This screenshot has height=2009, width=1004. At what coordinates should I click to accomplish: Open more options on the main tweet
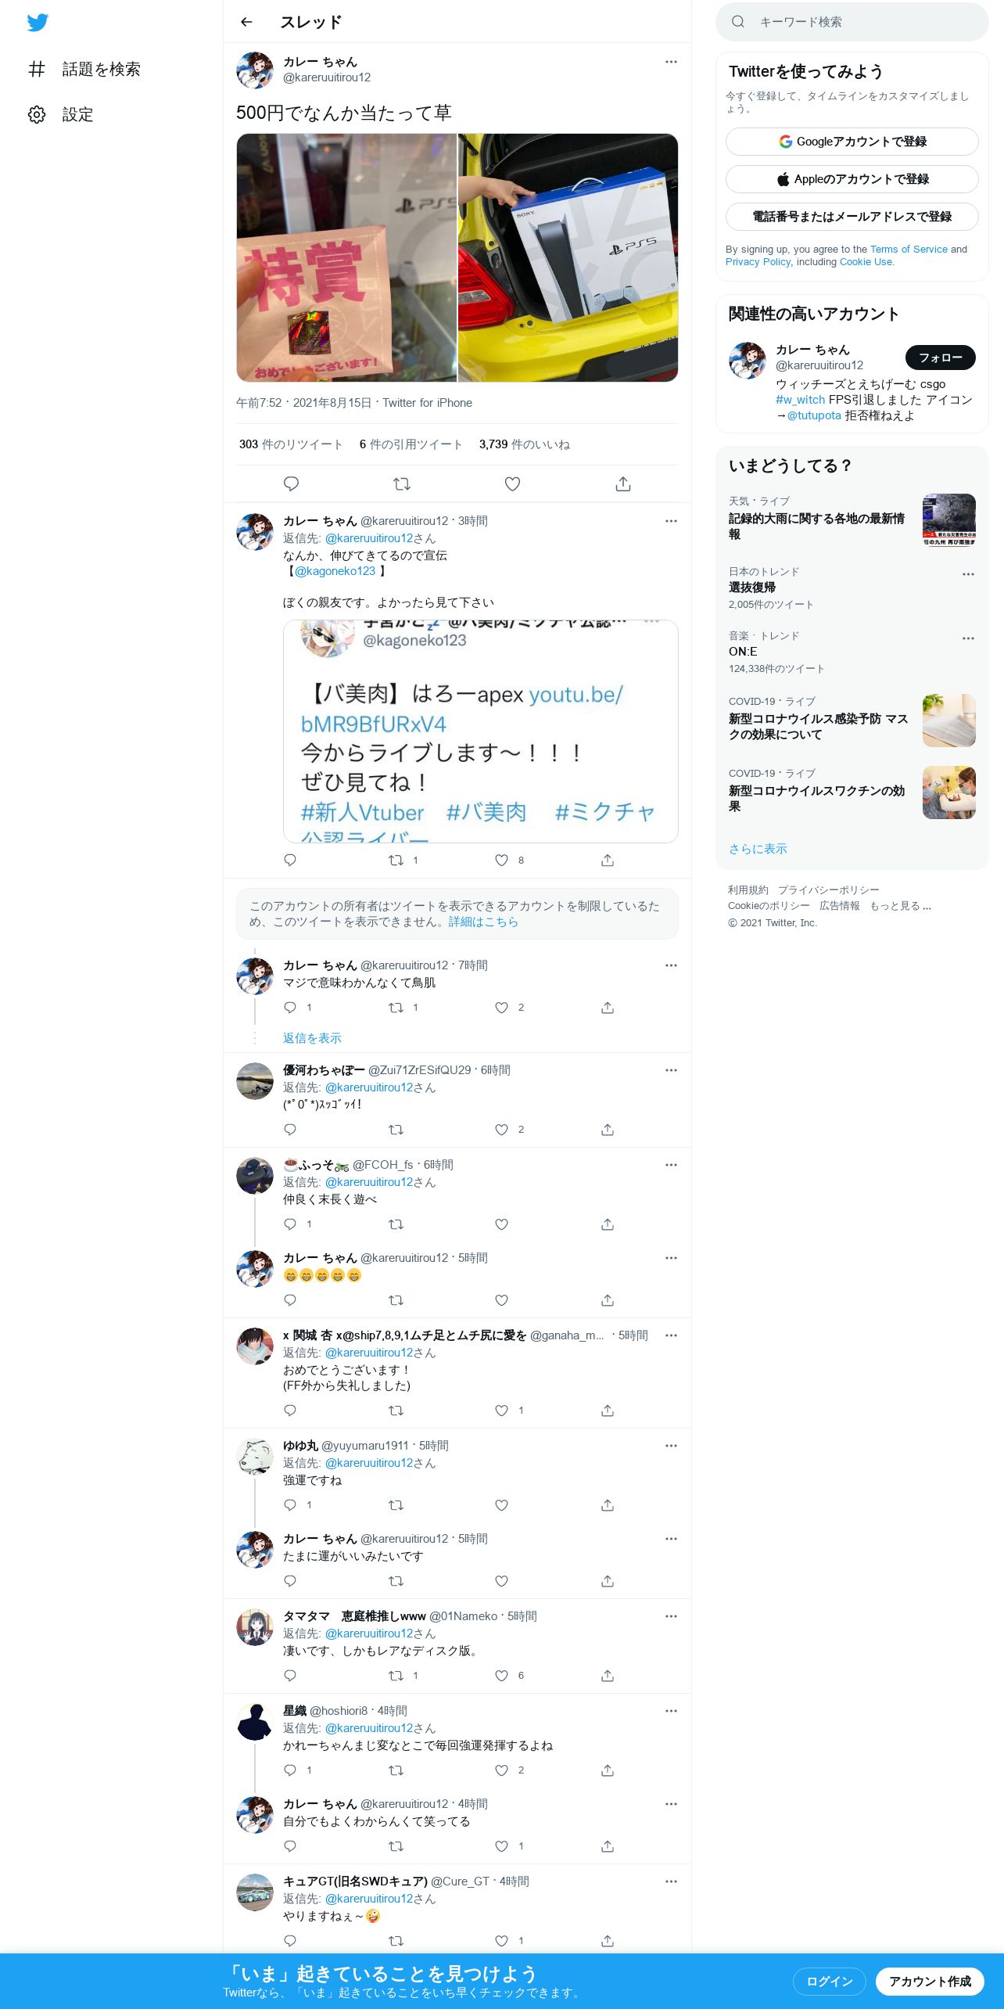pos(671,62)
